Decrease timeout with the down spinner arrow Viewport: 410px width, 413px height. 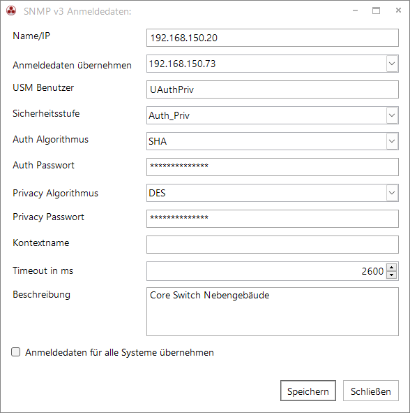point(392,275)
